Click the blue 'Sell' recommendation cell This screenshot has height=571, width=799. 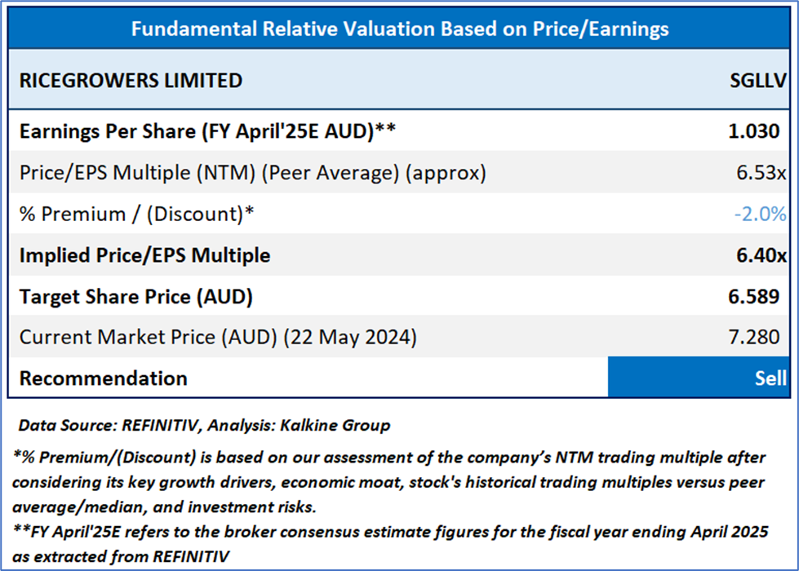[x=699, y=378]
